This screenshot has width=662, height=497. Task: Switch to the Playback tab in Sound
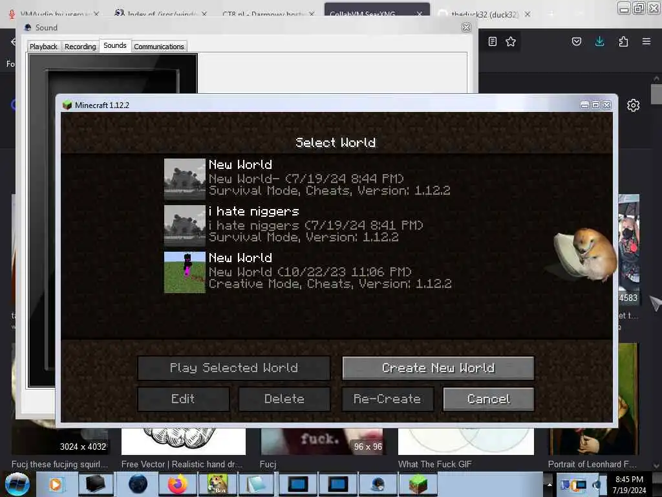tap(43, 47)
